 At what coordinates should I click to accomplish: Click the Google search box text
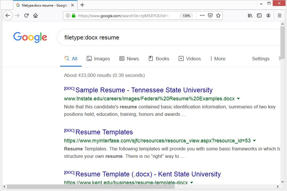(x=92, y=37)
